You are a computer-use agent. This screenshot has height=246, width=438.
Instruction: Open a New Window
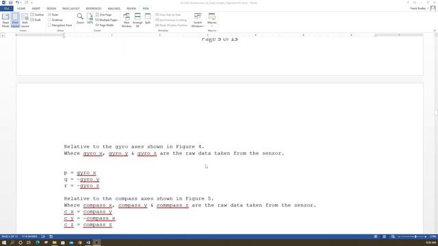pos(127,20)
